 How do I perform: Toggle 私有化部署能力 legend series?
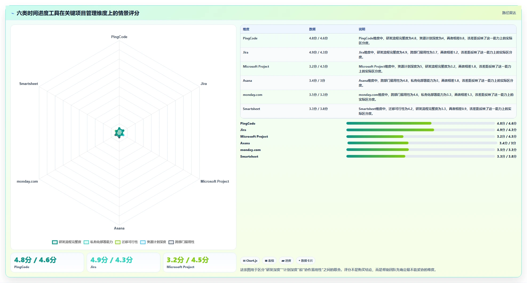coord(98,242)
